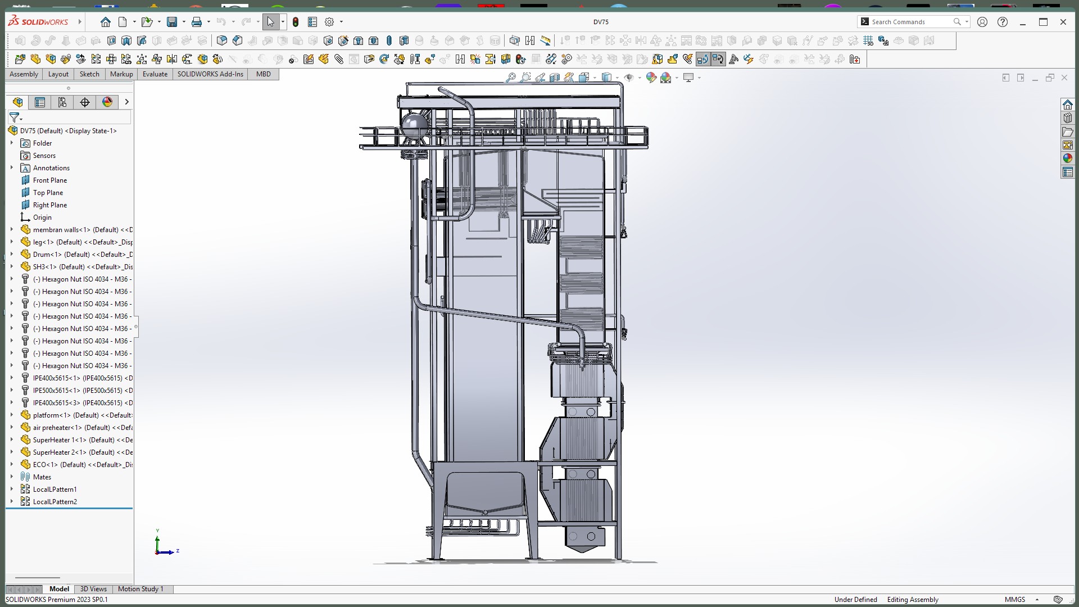
Task: Toggle the selection pointer tool
Action: point(270,22)
